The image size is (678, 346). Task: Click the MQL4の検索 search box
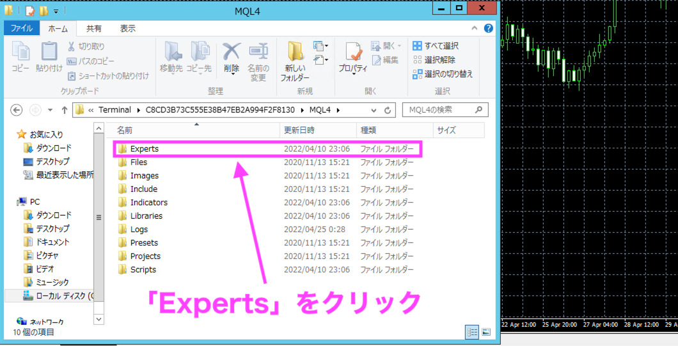pyautogui.click(x=441, y=110)
